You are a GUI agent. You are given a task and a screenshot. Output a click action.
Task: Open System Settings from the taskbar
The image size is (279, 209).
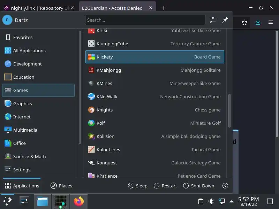(24, 201)
